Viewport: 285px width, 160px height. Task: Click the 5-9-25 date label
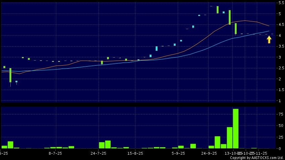[178, 153]
